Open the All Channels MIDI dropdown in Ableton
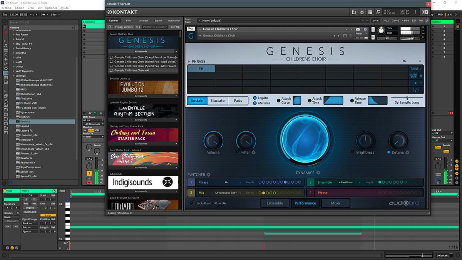The height and width of the screenshot is (260, 462). click(x=93, y=124)
